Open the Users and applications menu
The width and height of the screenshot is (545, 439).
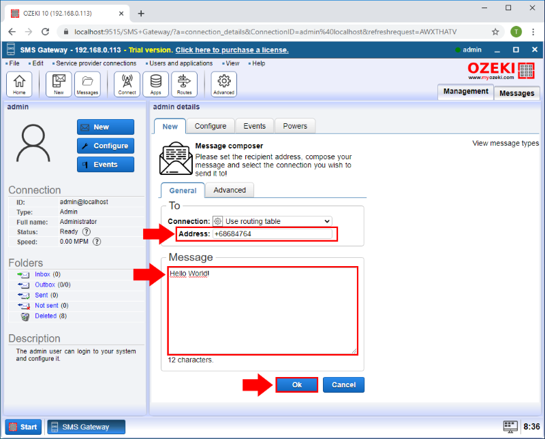pos(181,63)
